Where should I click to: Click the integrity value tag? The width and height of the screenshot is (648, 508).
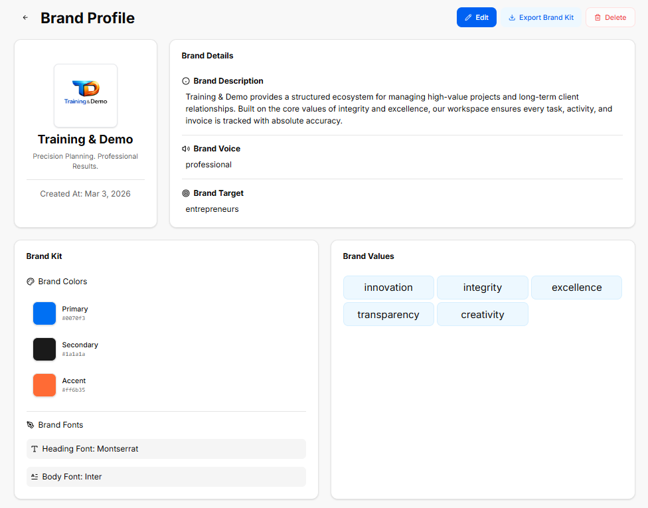(x=482, y=288)
